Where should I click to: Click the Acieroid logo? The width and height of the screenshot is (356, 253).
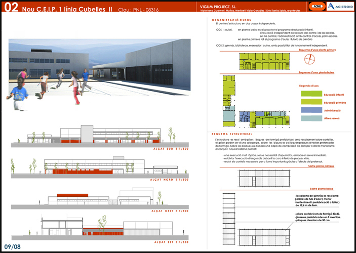click(x=331, y=6)
